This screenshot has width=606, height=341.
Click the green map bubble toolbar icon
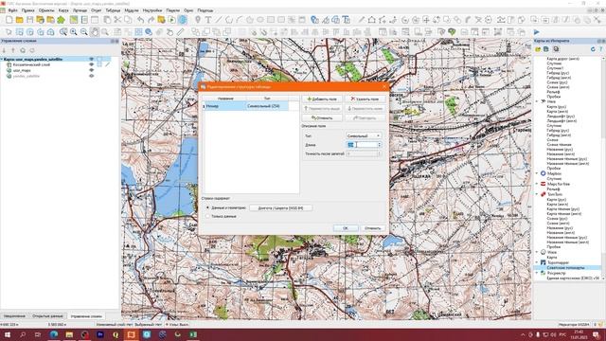click(x=452, y=32)
